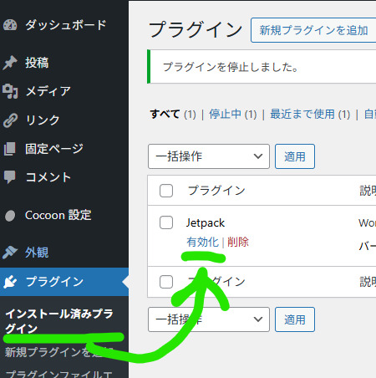Screen dimensions: 376x378
Task: Open the bottom 一括操作 dropdown
Action: coord(209,319)
